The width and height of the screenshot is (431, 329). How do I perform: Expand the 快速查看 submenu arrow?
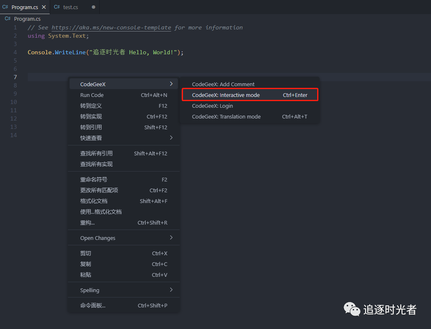pyautogui.click(x=171, y=138)
